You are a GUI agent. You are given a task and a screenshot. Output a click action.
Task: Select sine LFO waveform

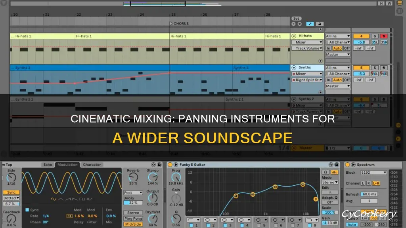tap(54, 199)
